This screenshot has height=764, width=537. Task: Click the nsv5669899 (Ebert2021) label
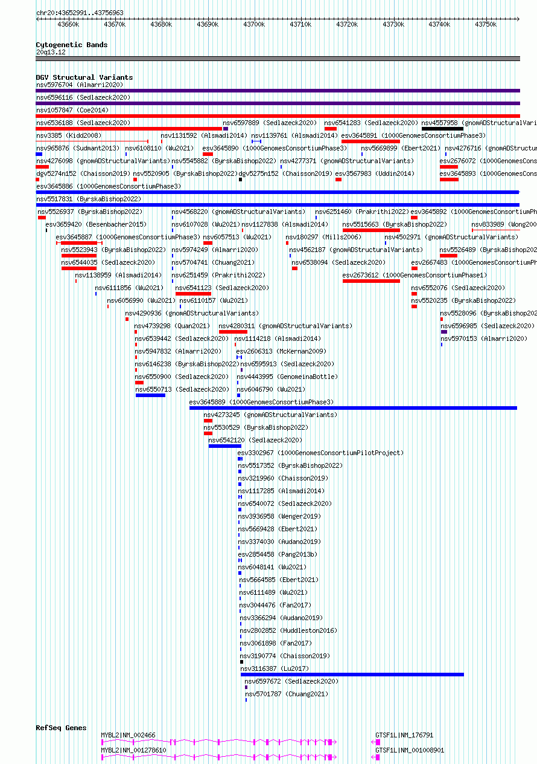click(x=401, y=148)
